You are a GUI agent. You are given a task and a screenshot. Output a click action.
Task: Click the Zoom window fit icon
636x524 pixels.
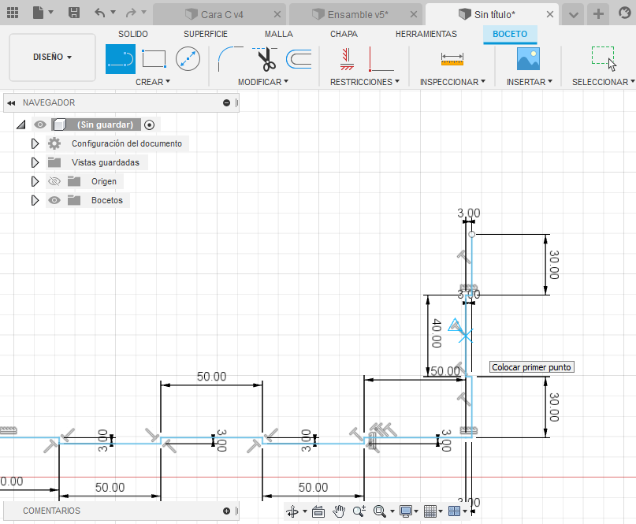tap(380, 511)
